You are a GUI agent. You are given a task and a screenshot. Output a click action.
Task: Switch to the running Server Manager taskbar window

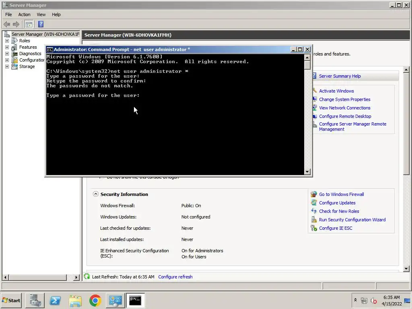click(x=115, y=300)
